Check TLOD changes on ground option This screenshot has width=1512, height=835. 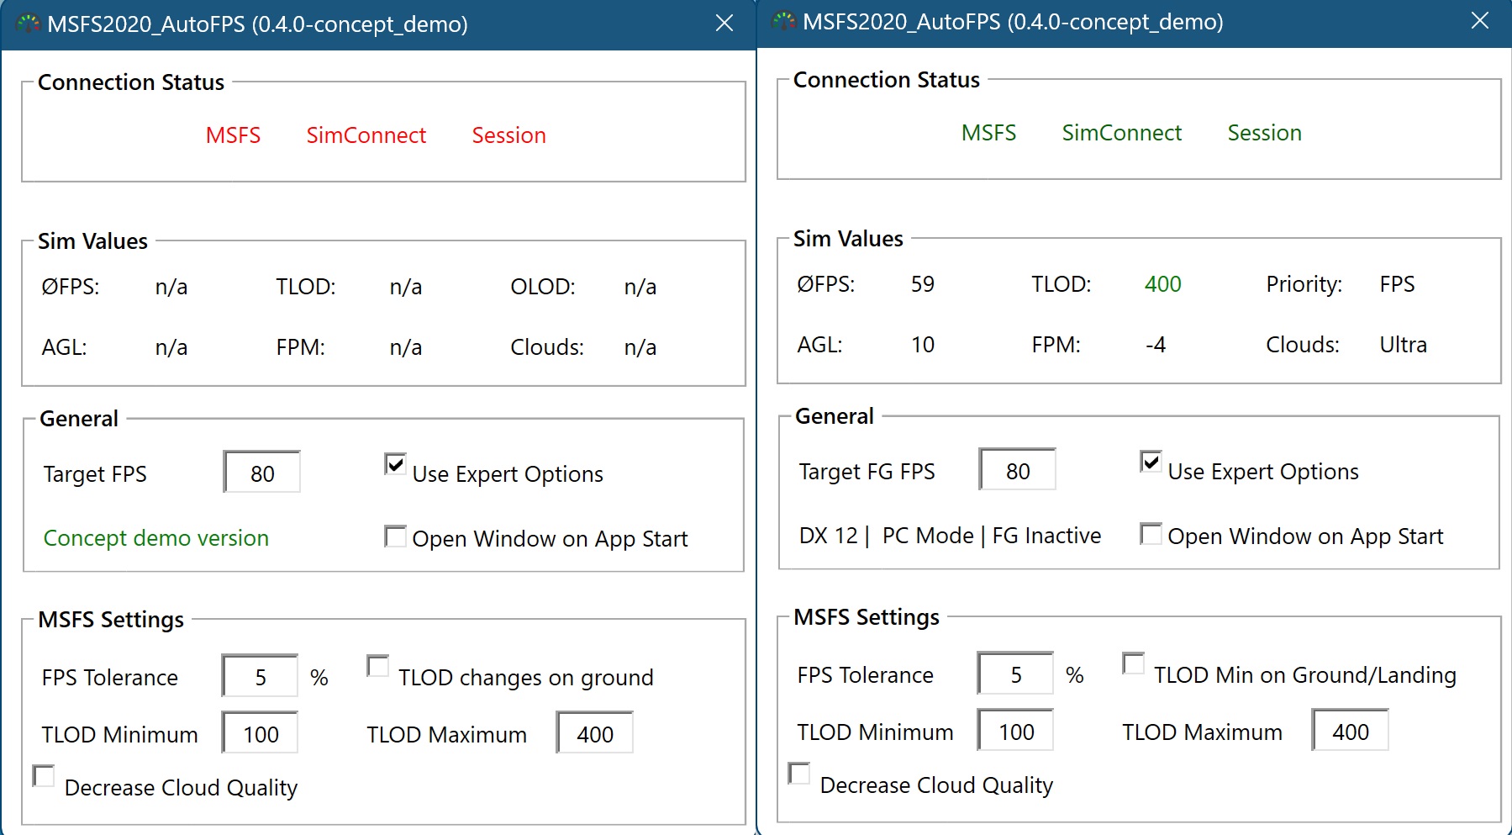[x=378, y=667]
